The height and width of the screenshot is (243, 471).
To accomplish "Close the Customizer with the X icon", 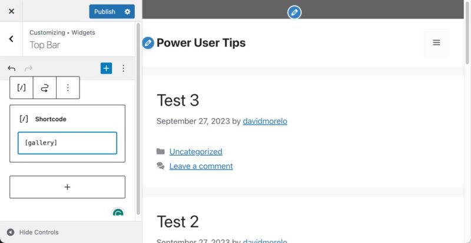I will (x=11, y=11).
